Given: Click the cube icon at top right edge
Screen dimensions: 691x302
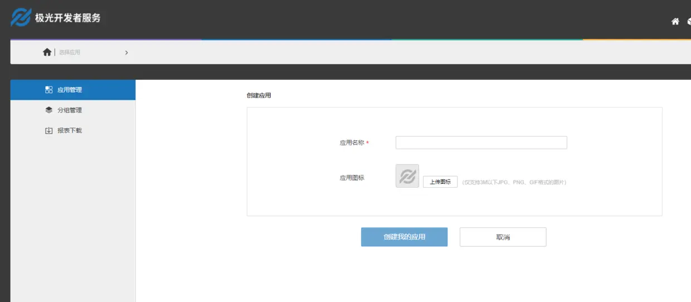Looking at the screenshot, I should [x=689, y=22].
